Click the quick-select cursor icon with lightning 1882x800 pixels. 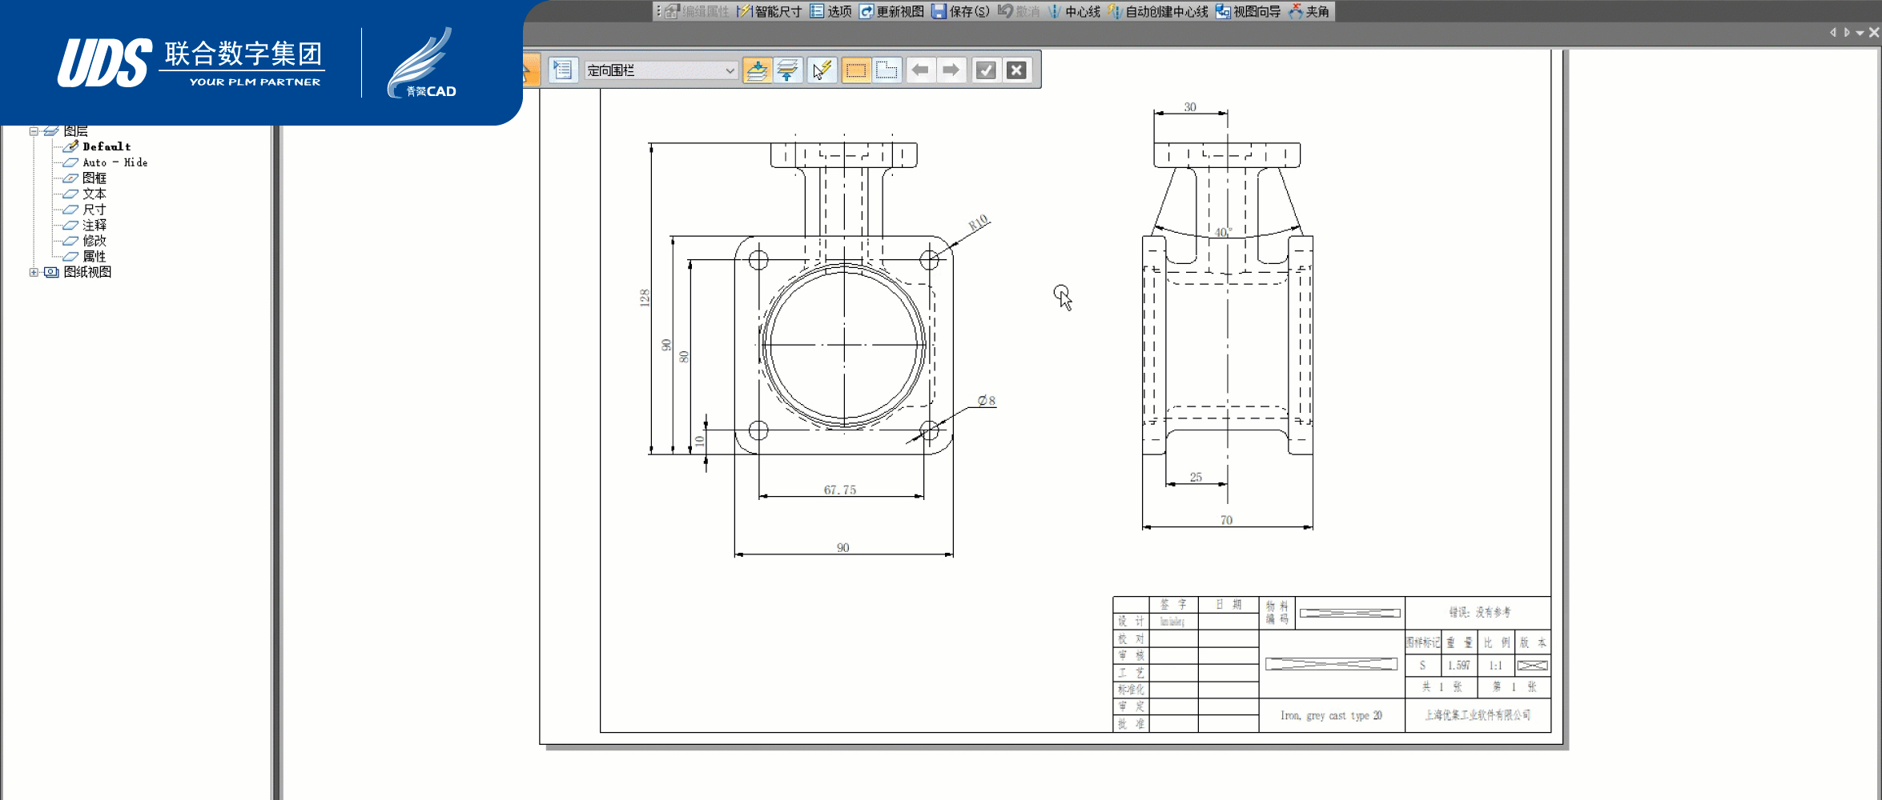pos(822,70)
